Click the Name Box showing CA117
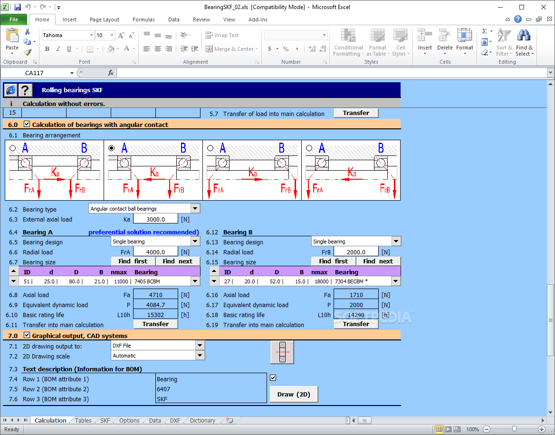 [34, 73]
